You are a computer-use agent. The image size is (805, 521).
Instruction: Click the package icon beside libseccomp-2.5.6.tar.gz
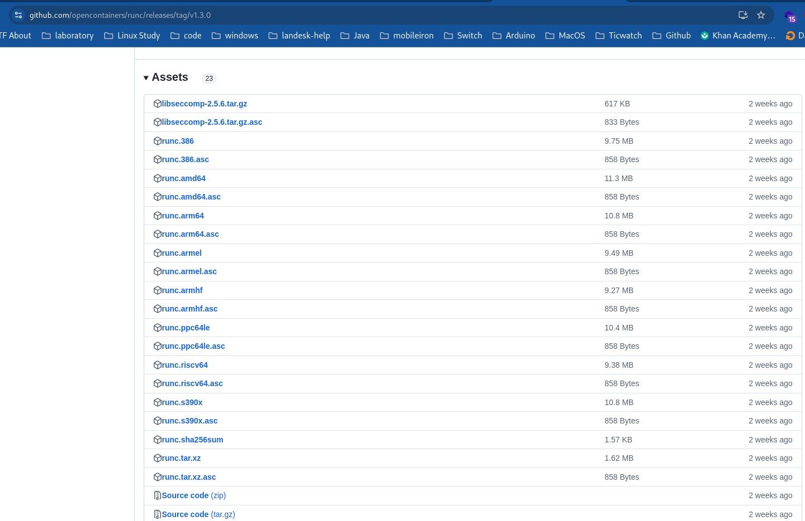[x=157, y=104]
